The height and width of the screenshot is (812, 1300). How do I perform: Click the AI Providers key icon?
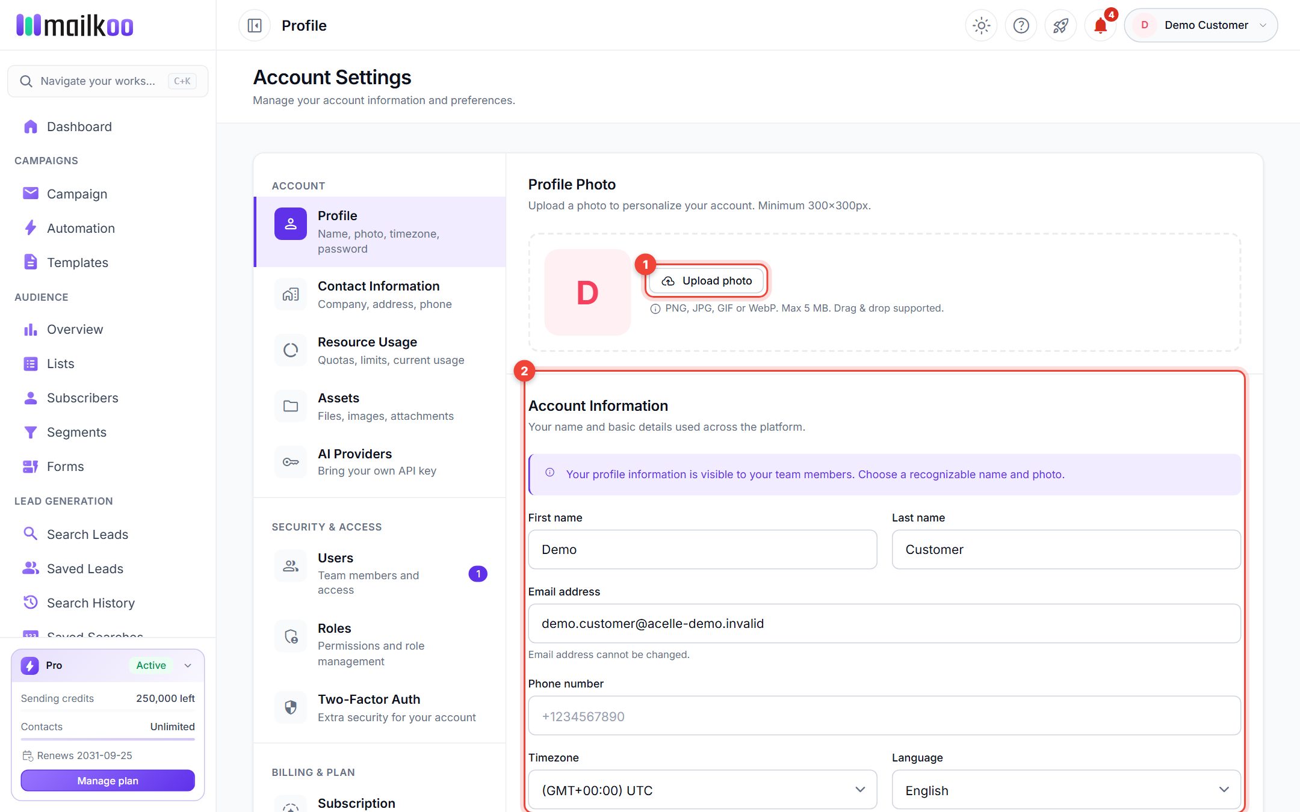pyautogui.click(x=291, y=462)
